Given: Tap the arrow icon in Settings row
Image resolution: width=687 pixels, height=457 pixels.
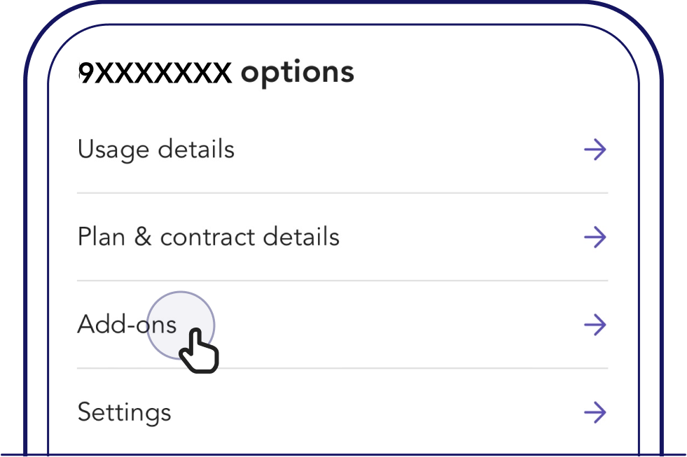Looking at the screenshot, I should pos(595,412).
